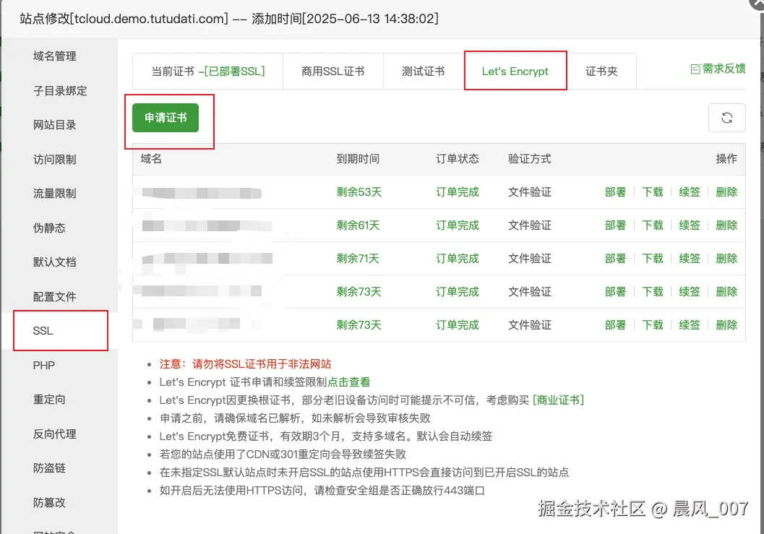Open 默认文档 sidebar item

pyautogui.click(x=55, y=262)
